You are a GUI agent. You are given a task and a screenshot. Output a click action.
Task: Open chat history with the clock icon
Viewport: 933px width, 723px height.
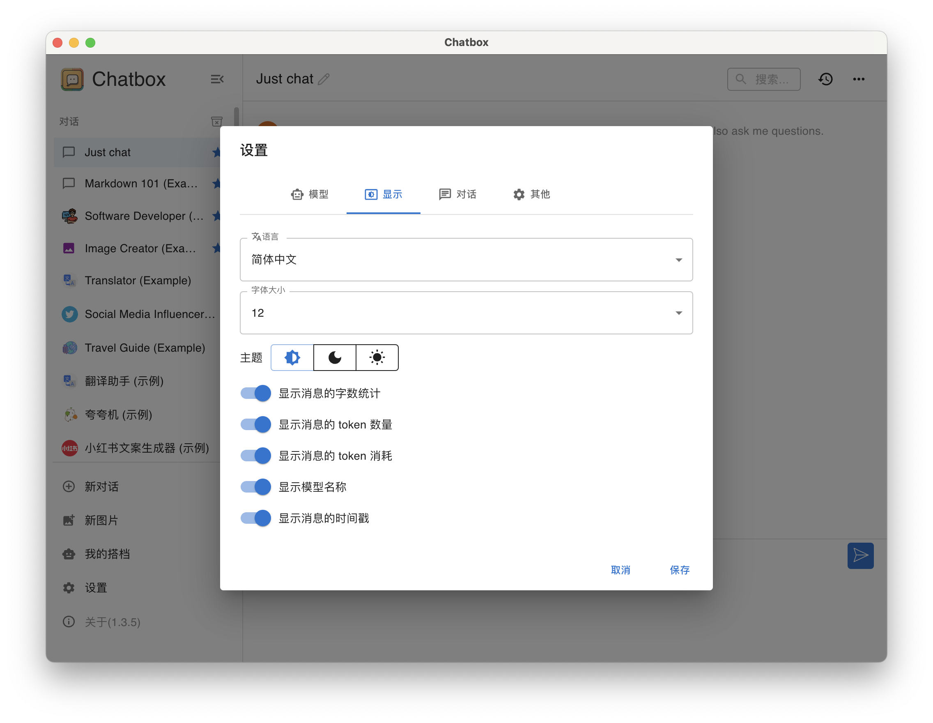point(826,78)
